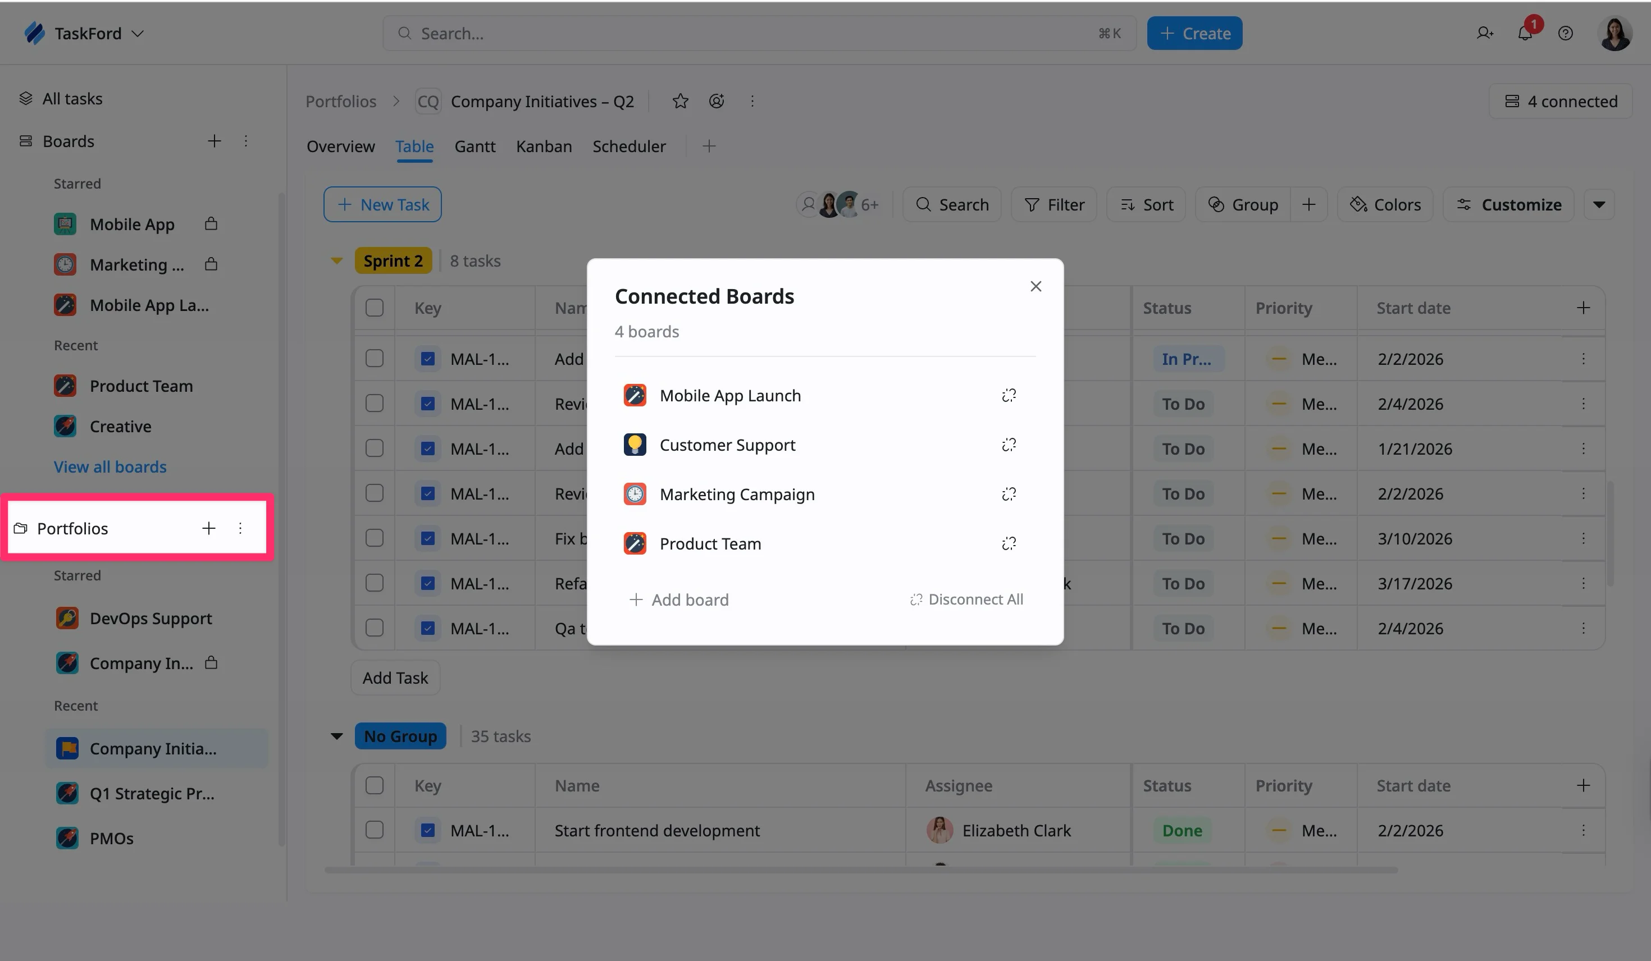This screenshot has height=961, width=1651.
Task: Open priority cell for the 3/10/2026 task
Action: (1301, 538)
